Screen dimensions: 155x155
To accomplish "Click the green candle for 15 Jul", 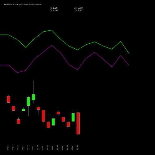I will pos(73,117).
